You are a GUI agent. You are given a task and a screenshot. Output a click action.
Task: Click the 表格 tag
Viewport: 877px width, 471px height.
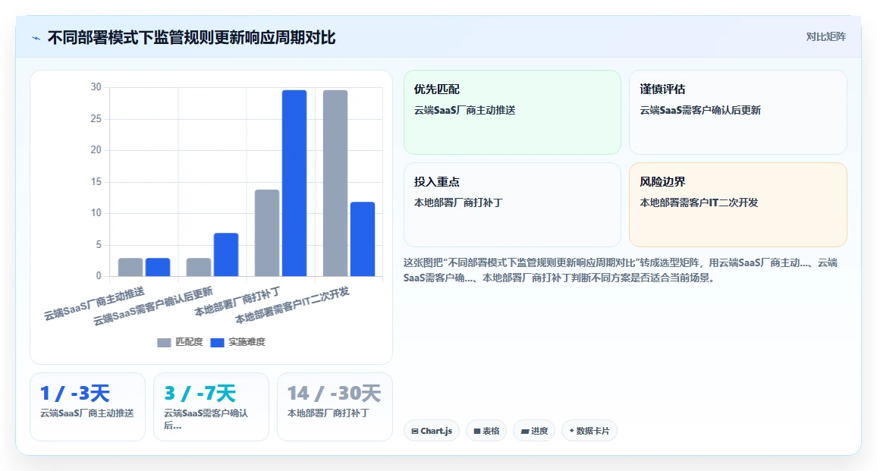tap(486, 431)
